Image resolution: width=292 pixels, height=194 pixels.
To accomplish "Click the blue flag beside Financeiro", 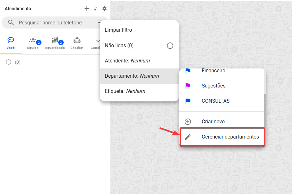I will click(188, 71).
